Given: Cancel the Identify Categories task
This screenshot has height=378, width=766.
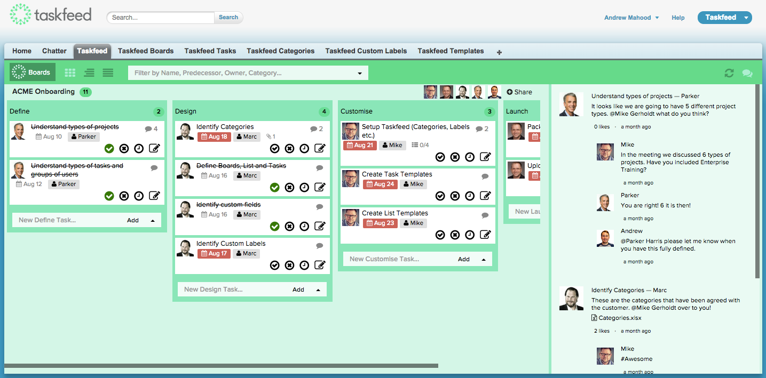Looking at the screenshot, I should [x=289, y=148].
